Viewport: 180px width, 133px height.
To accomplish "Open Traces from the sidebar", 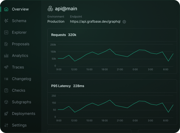I will (x=18, y=67).
